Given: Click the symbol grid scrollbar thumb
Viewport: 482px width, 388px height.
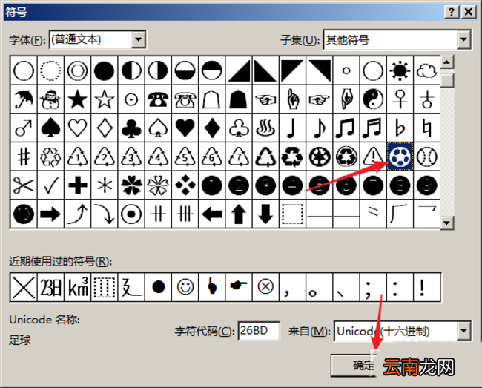Looking at the screenshot, I should click(447, 81).
